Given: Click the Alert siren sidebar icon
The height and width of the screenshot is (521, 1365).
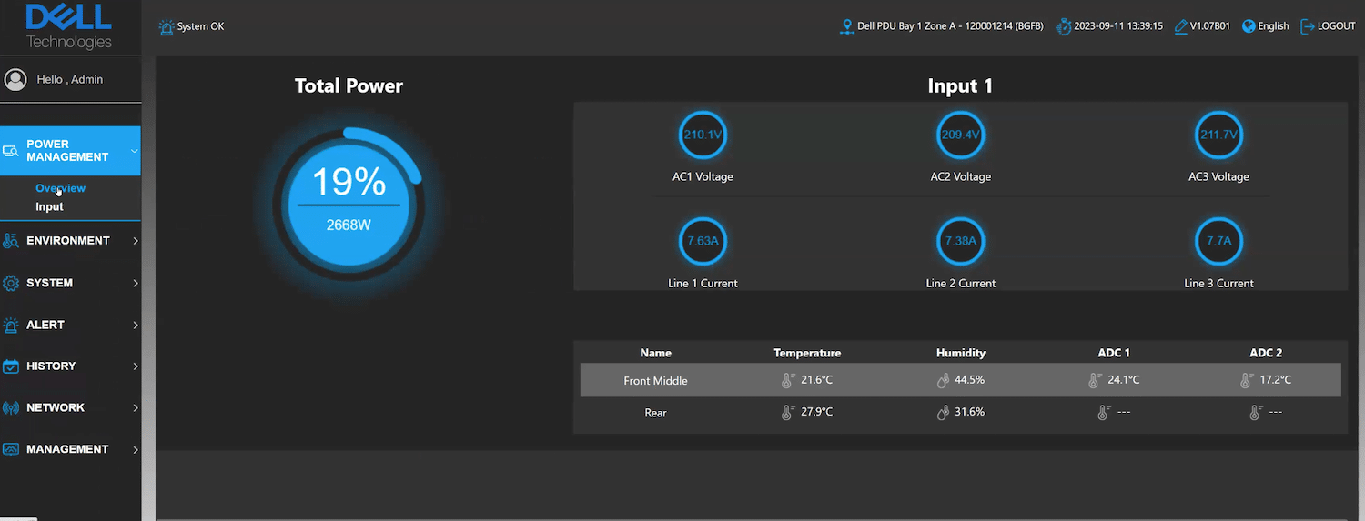Looking at the screenshot, I should point(11,325).
